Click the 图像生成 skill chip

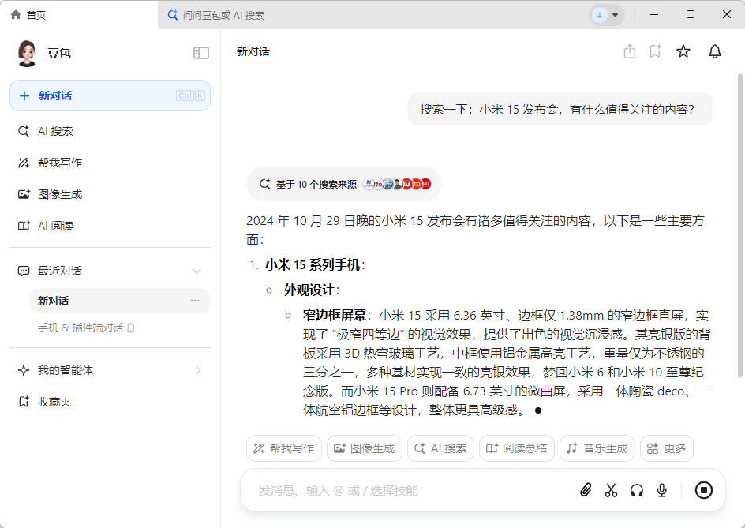tap(365, 448)
